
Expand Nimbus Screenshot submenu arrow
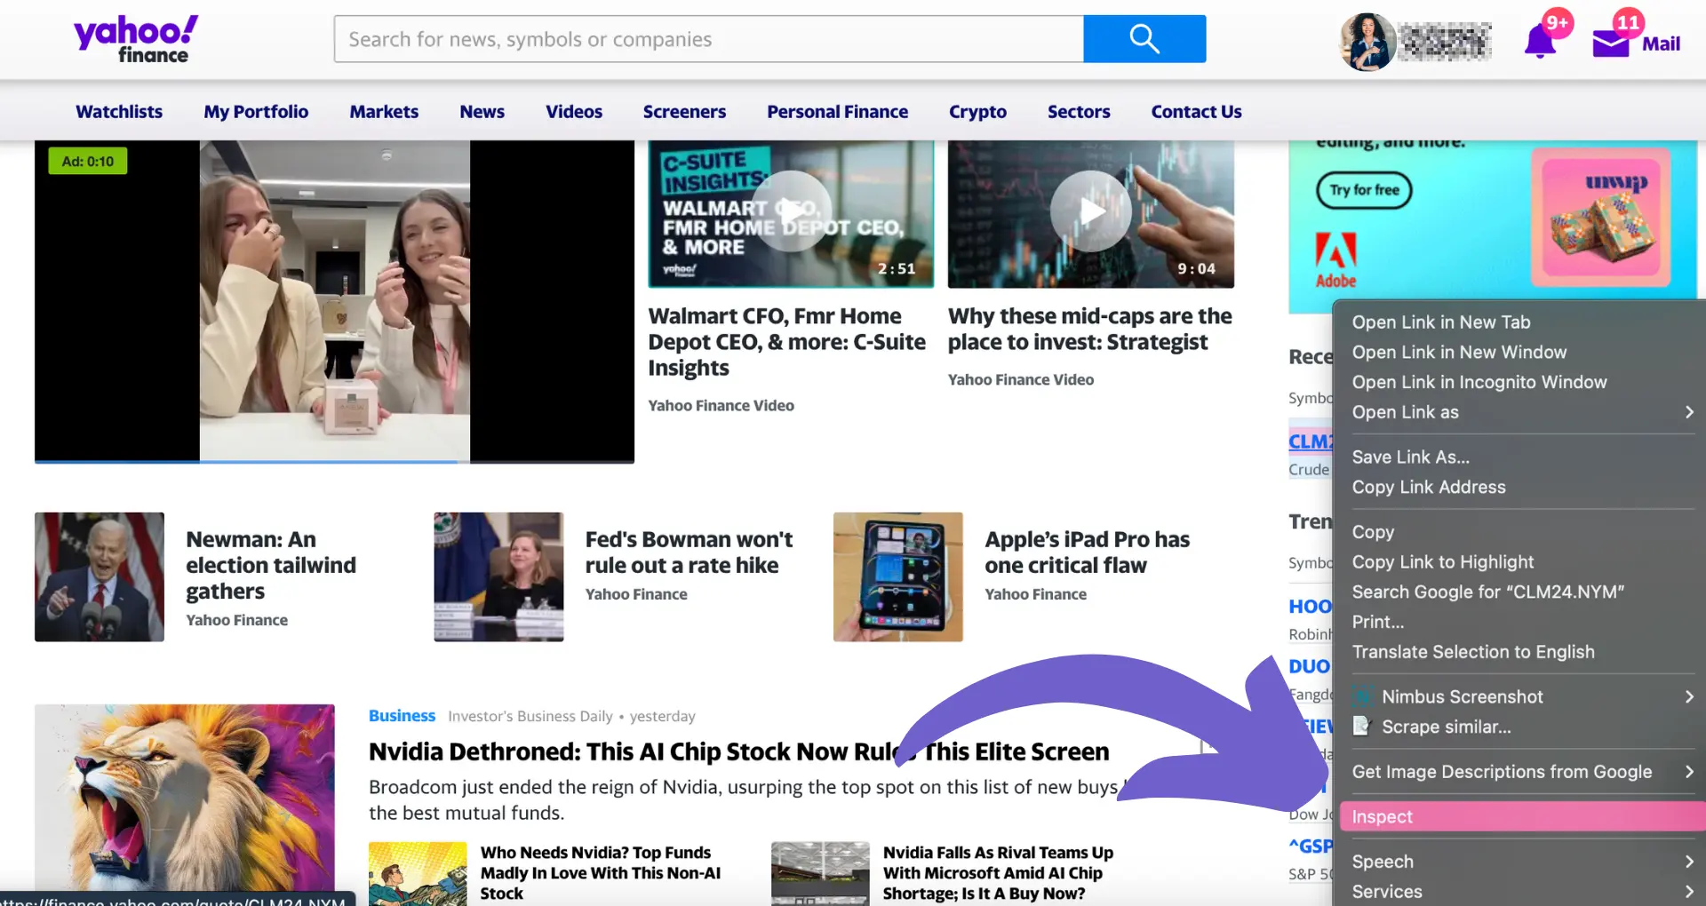coord(1689,697)
